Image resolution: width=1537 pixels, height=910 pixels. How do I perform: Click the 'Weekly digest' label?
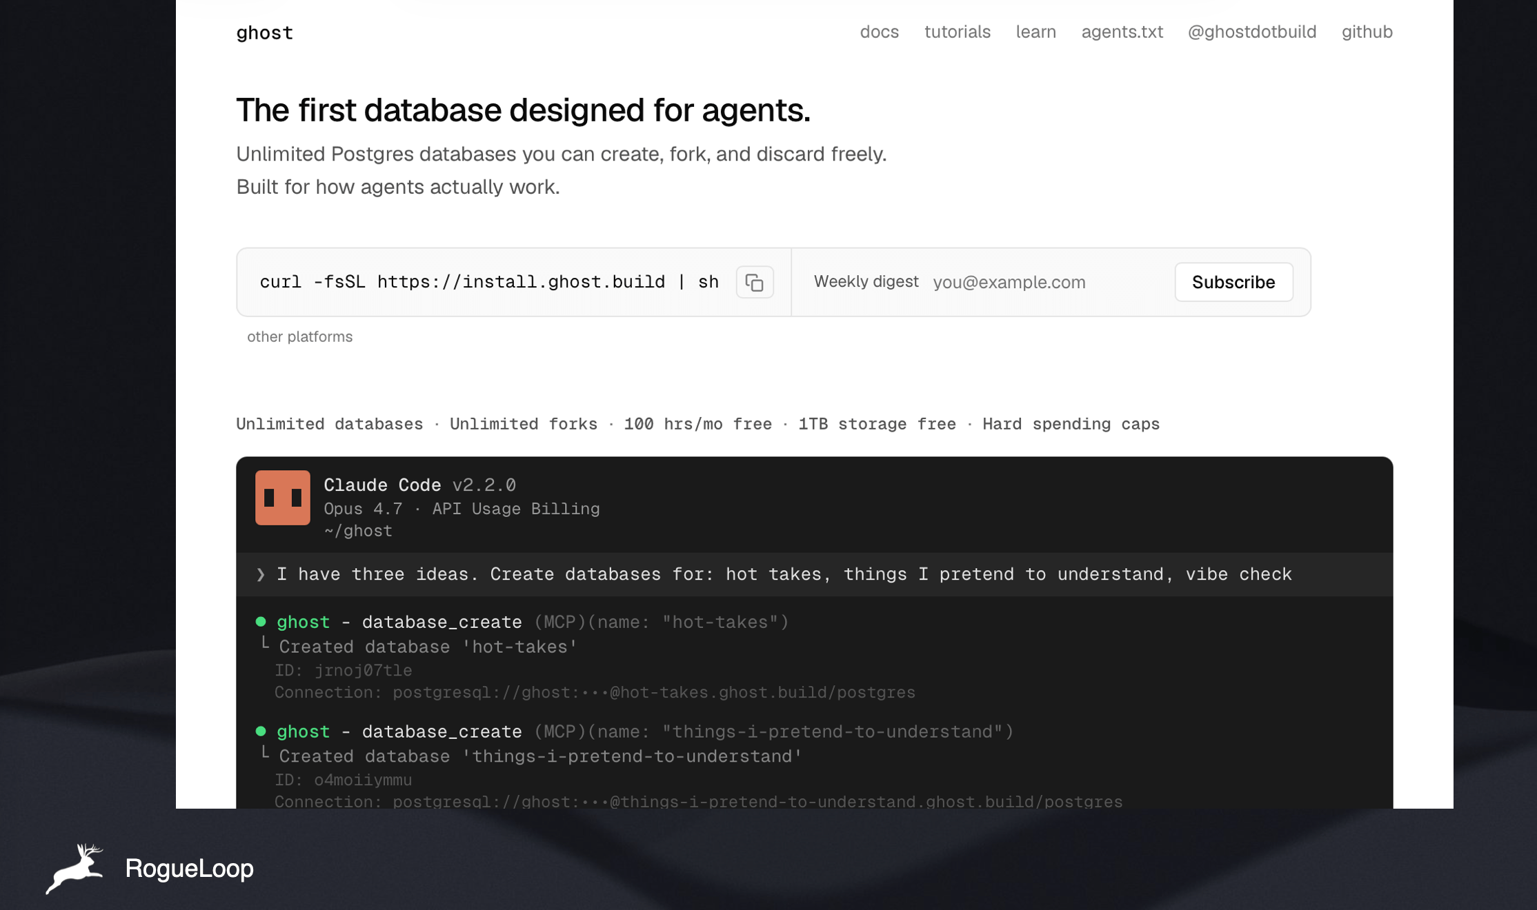coord(866,281)
